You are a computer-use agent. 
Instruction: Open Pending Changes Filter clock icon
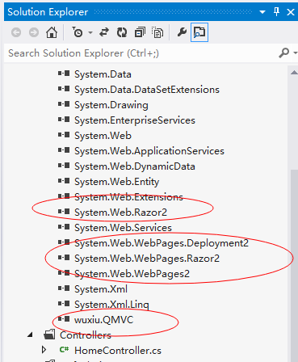tap(78, 32)
